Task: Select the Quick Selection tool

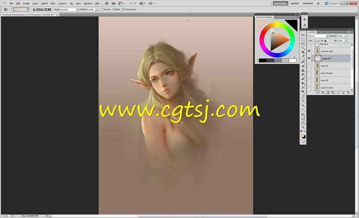Action: tap(303, 48)
